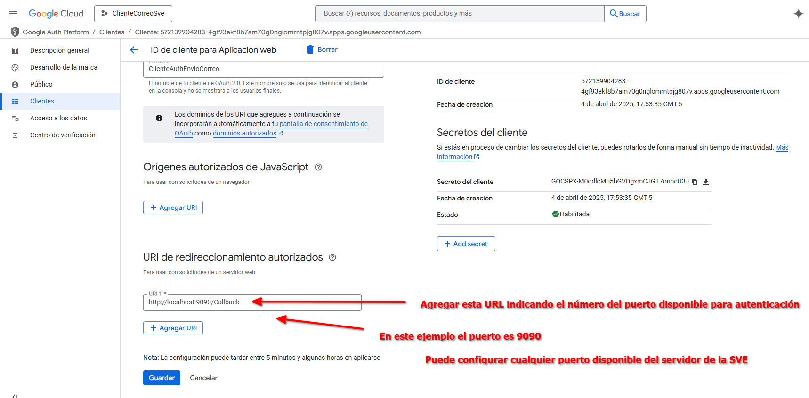This screenshot has height=398, width=809.
Task: Copy the client secret to clipboard
Action: (x=695, y=182)
